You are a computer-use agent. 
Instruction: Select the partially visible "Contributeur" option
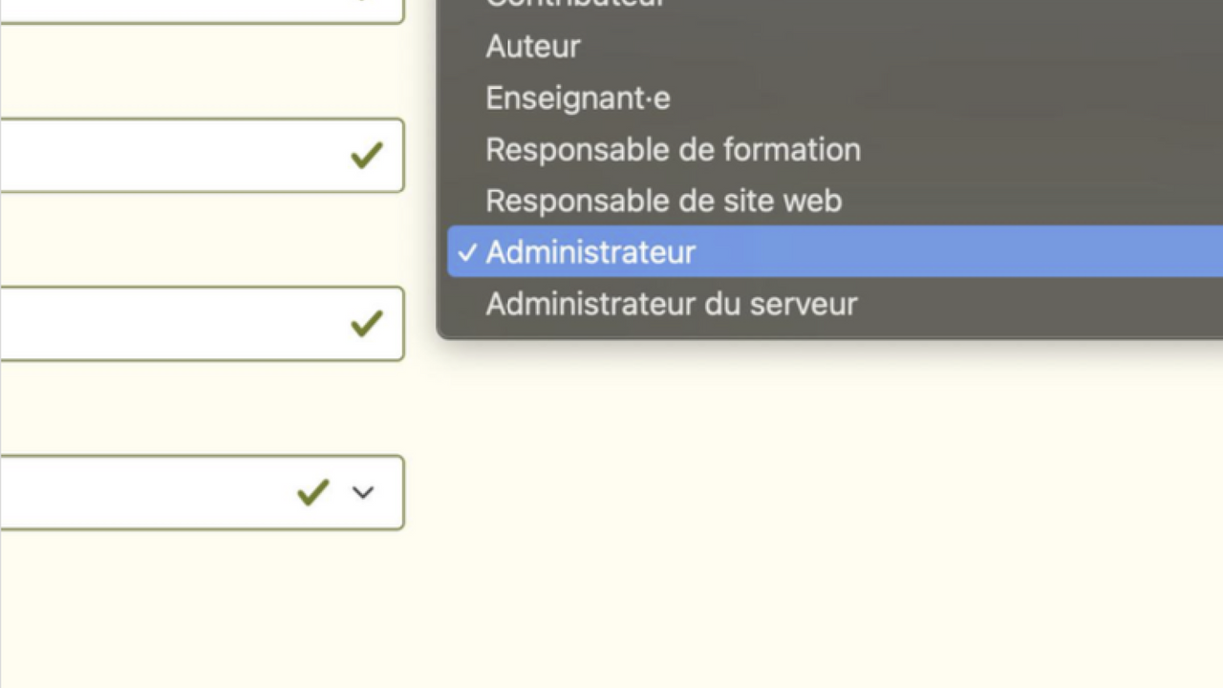pyautogui.click(x=573, y=4)
